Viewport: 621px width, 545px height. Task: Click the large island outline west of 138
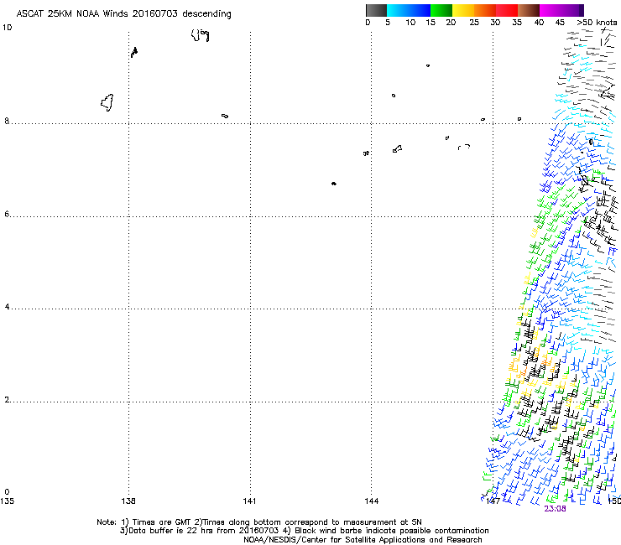click(107, 103)
